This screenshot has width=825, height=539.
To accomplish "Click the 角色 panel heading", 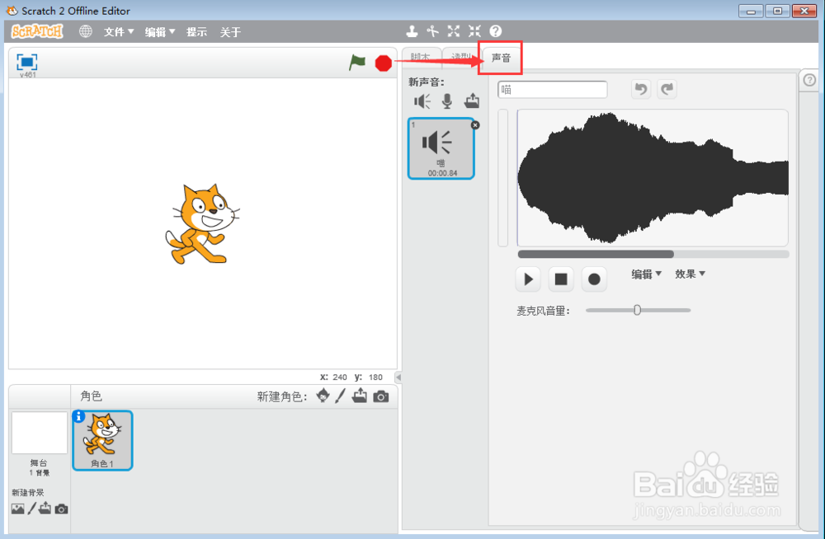I will (x=91, y=396).
